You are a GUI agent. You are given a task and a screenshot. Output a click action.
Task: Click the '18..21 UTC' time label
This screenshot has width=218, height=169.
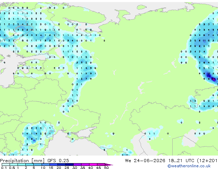tap(181, 161)
